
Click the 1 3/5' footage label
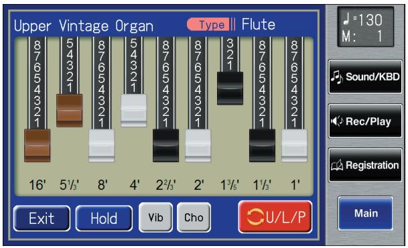pos(230,185)
